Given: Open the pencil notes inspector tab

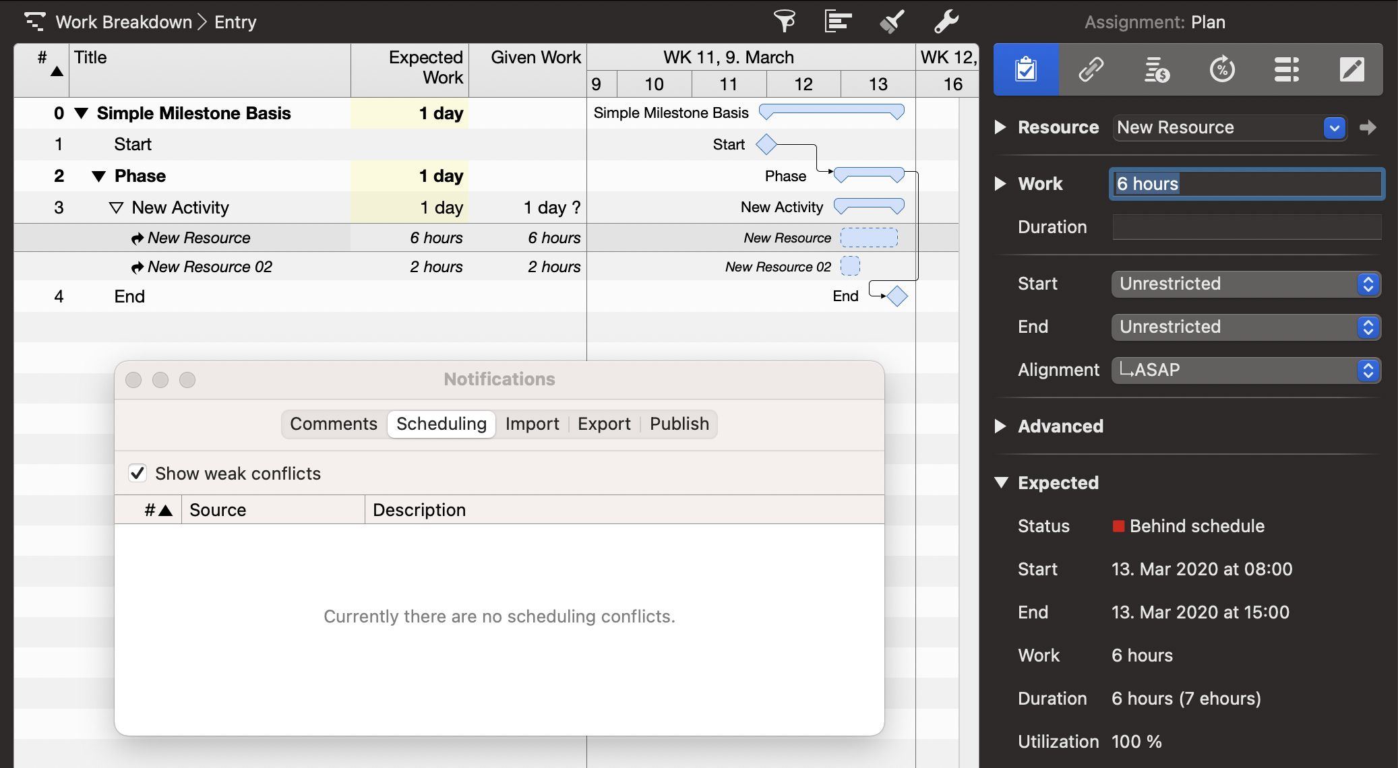Looking at the screenshot, I should [1351, 69].
